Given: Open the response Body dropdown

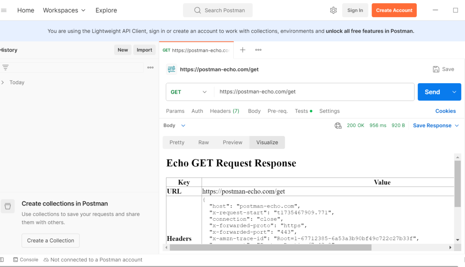Looking at the screenshot, I should (x=174, y=126).
